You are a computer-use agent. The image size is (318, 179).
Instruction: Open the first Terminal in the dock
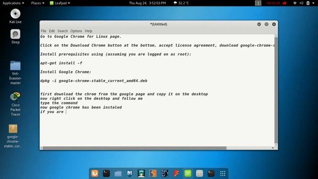coord(106,174)
